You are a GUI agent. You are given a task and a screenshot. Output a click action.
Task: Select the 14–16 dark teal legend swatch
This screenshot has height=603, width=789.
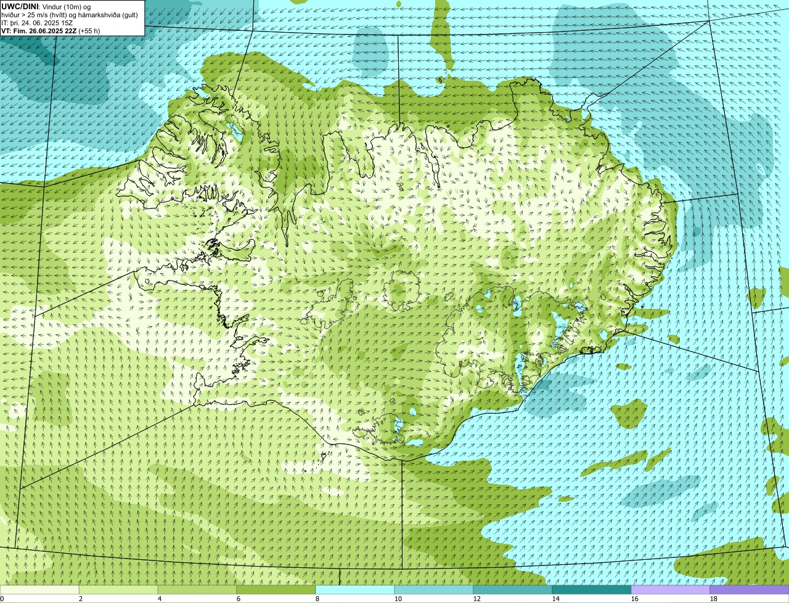(x=592, y=589)
